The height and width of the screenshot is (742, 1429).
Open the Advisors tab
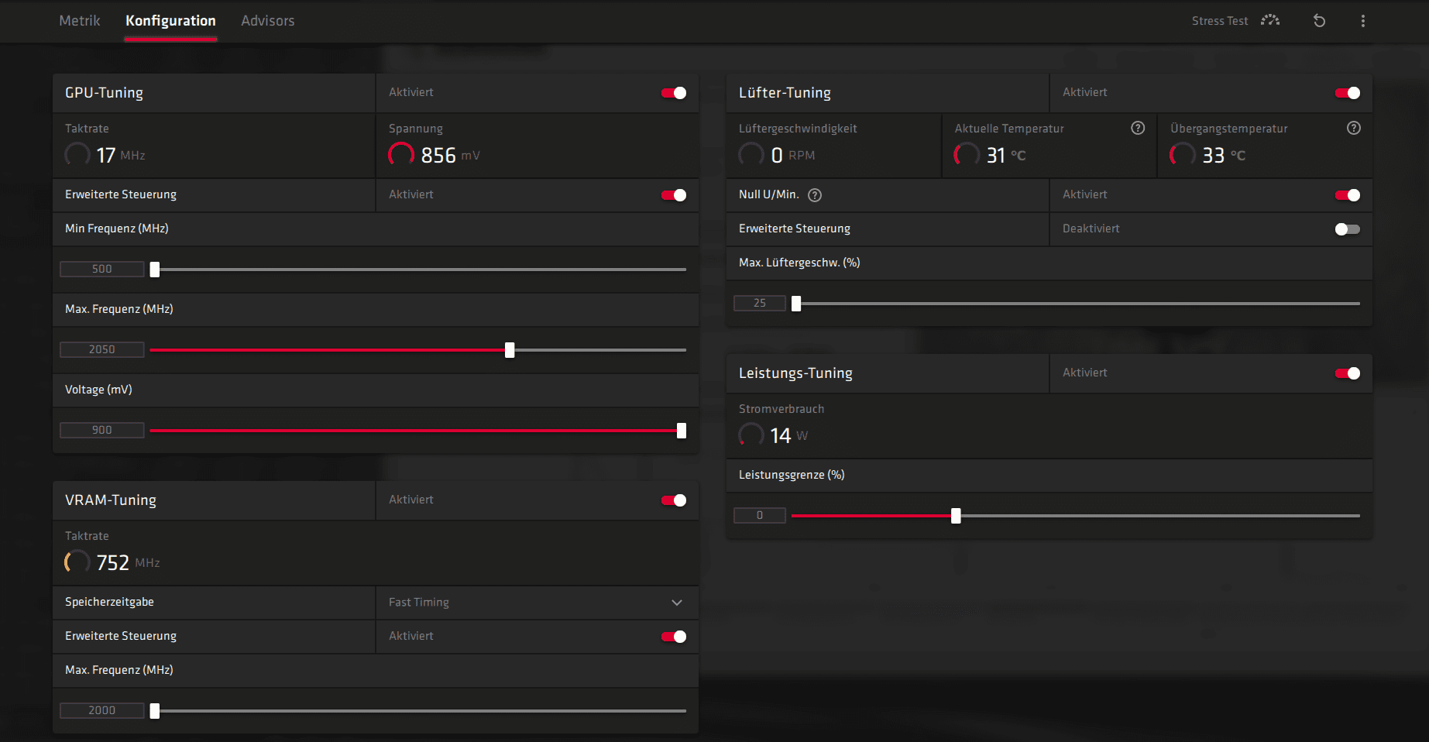click(x=267, y=21)
